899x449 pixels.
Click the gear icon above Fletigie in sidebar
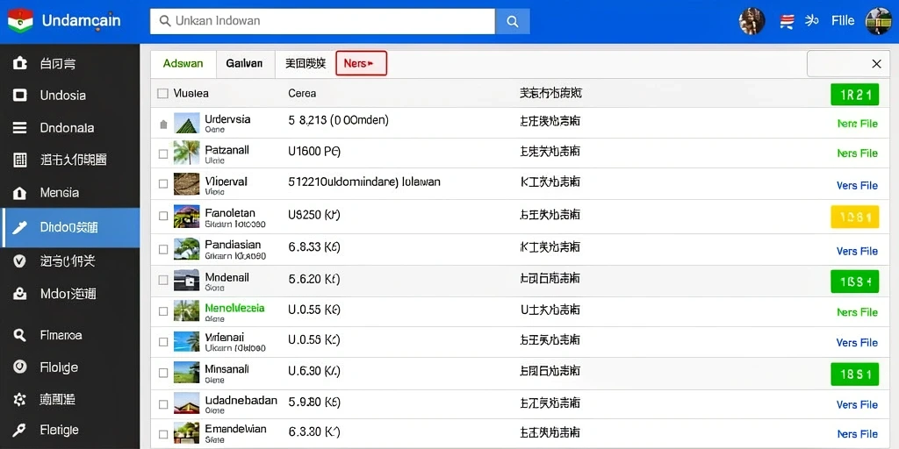[20, 399]
